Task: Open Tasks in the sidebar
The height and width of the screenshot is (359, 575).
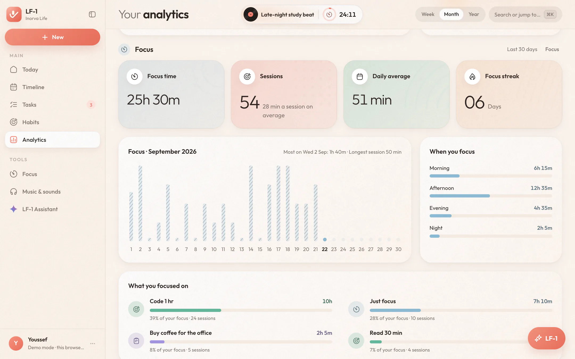Action: (52, 105)
